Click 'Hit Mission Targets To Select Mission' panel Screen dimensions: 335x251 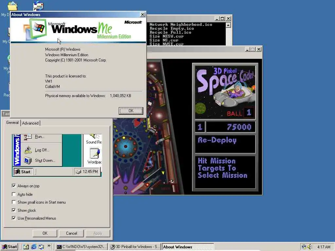point(225,172)
